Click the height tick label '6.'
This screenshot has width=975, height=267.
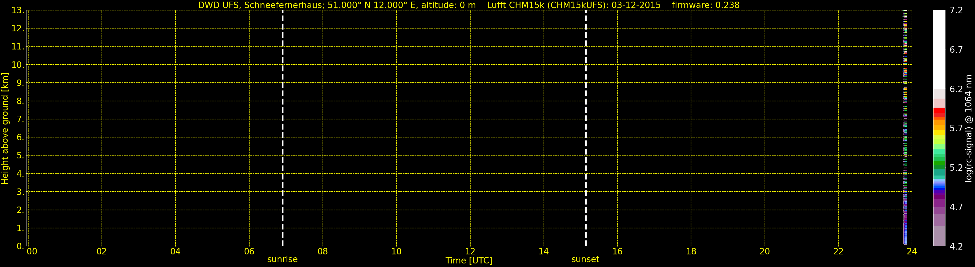(20, 138)
